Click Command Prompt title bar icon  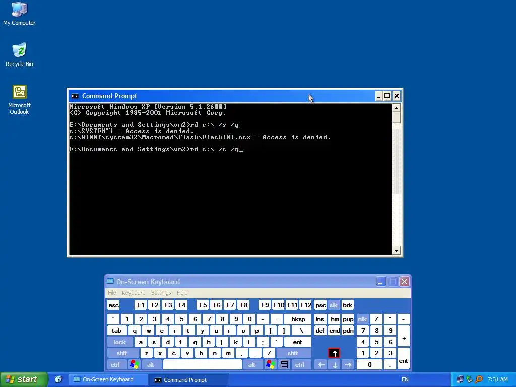tap(75, 96)
